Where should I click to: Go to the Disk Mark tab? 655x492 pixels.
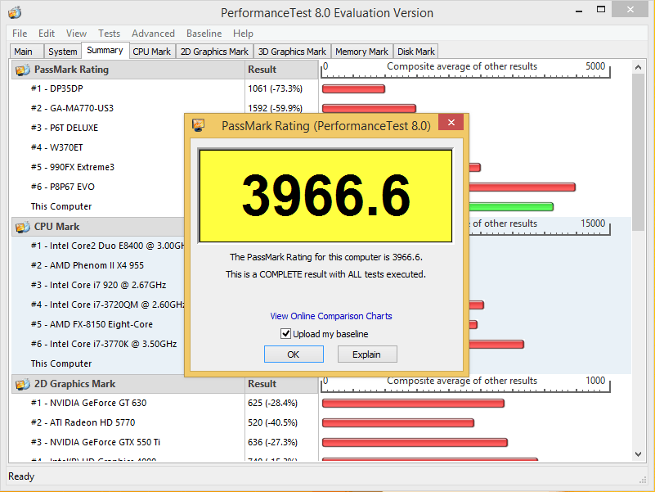416,52
